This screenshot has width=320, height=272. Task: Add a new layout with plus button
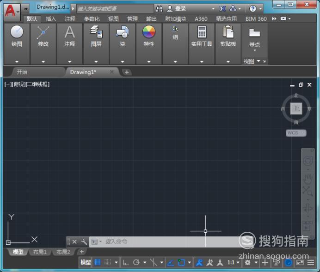(82, 252)
